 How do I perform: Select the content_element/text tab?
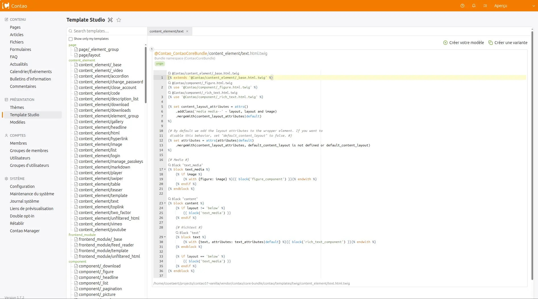point(166,31)
